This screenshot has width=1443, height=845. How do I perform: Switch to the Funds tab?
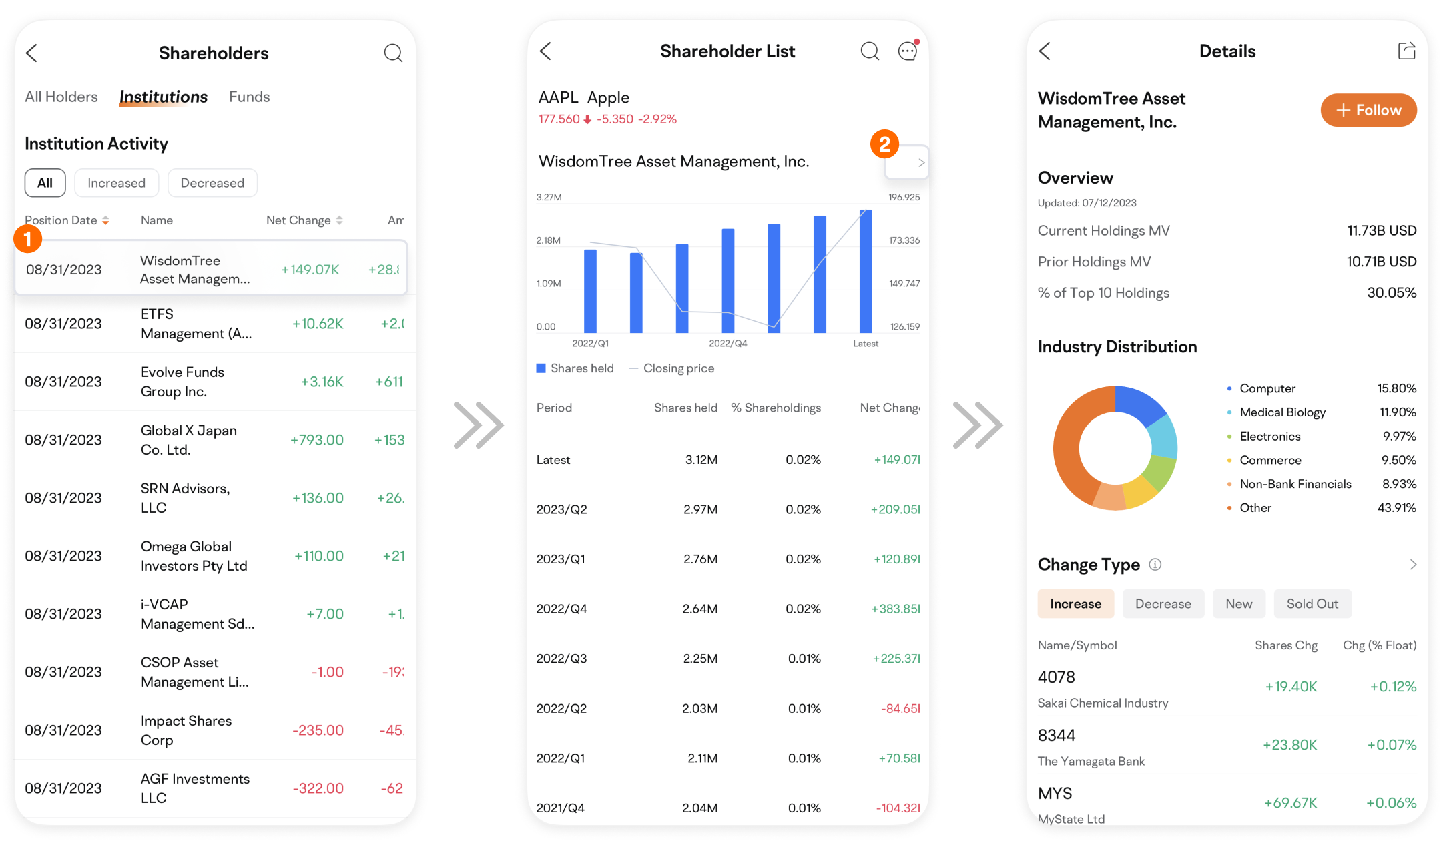point(249,97)
